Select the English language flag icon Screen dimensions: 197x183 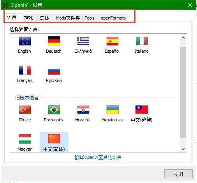(25, 41)
